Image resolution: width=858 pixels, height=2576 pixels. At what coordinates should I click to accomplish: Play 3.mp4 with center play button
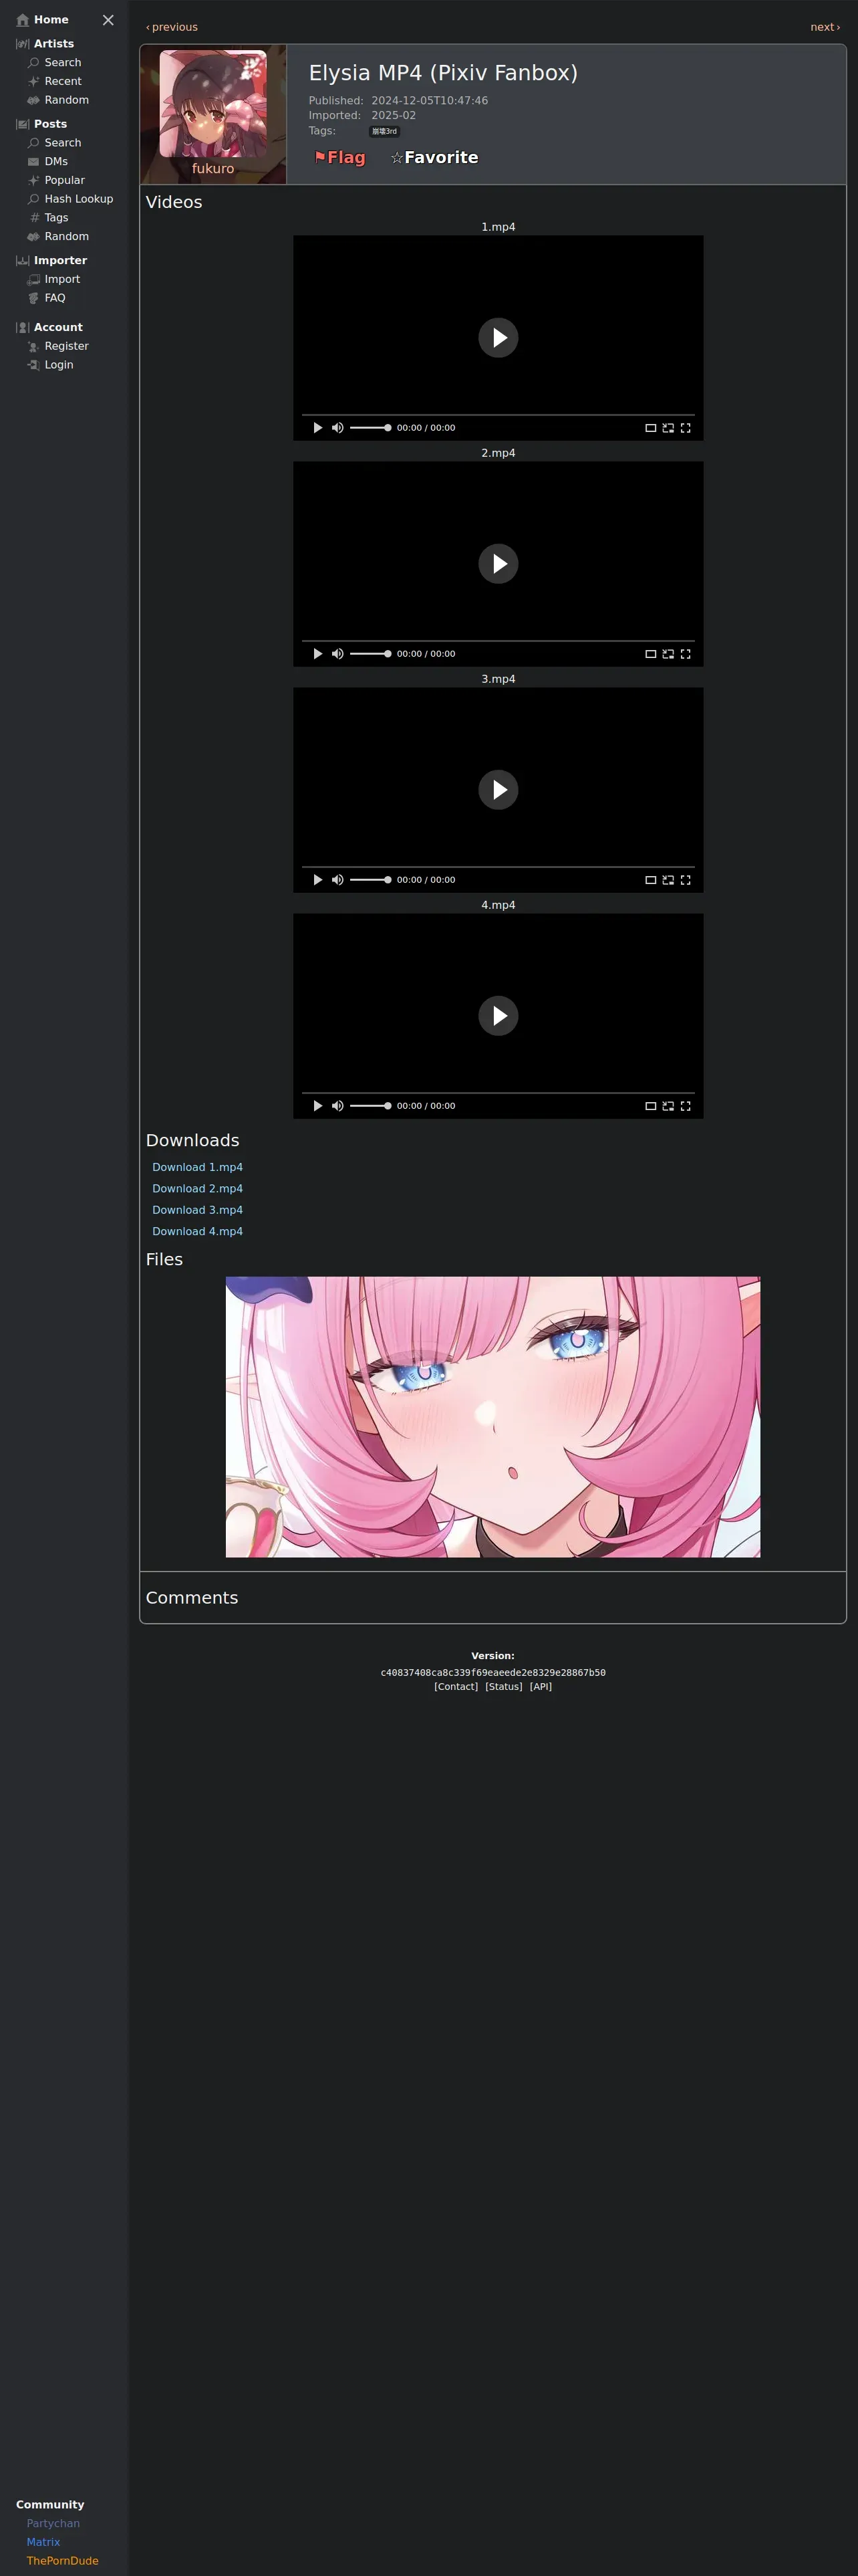point(498,790)
